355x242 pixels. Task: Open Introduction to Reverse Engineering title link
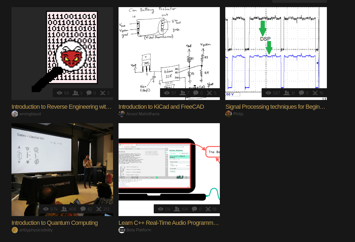tap(62, 107)
